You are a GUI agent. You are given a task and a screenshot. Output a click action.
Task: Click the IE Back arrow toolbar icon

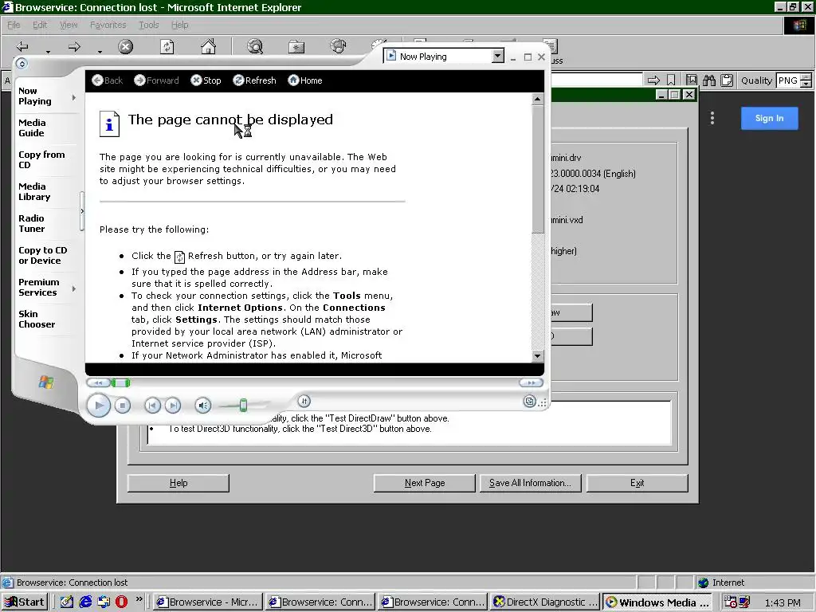[22, 47]
